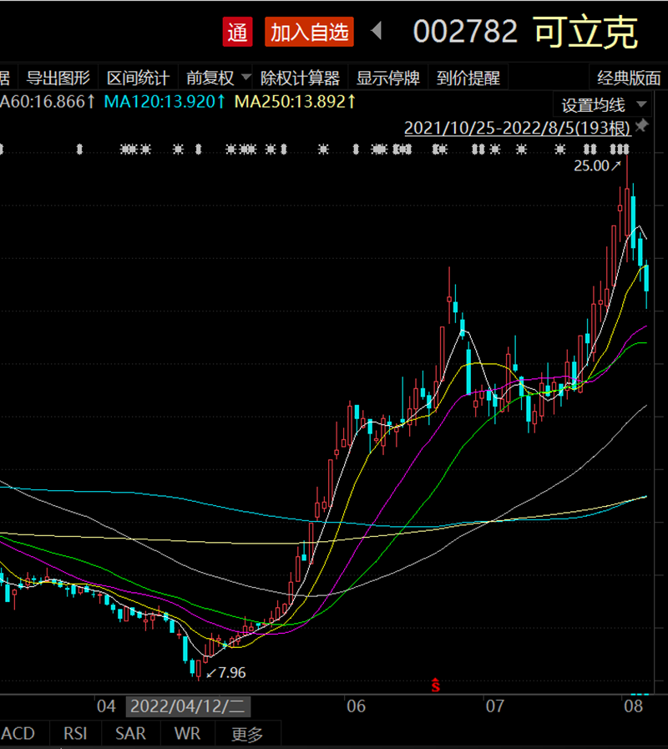Click the 导出图形 export button

pos(58,78)
